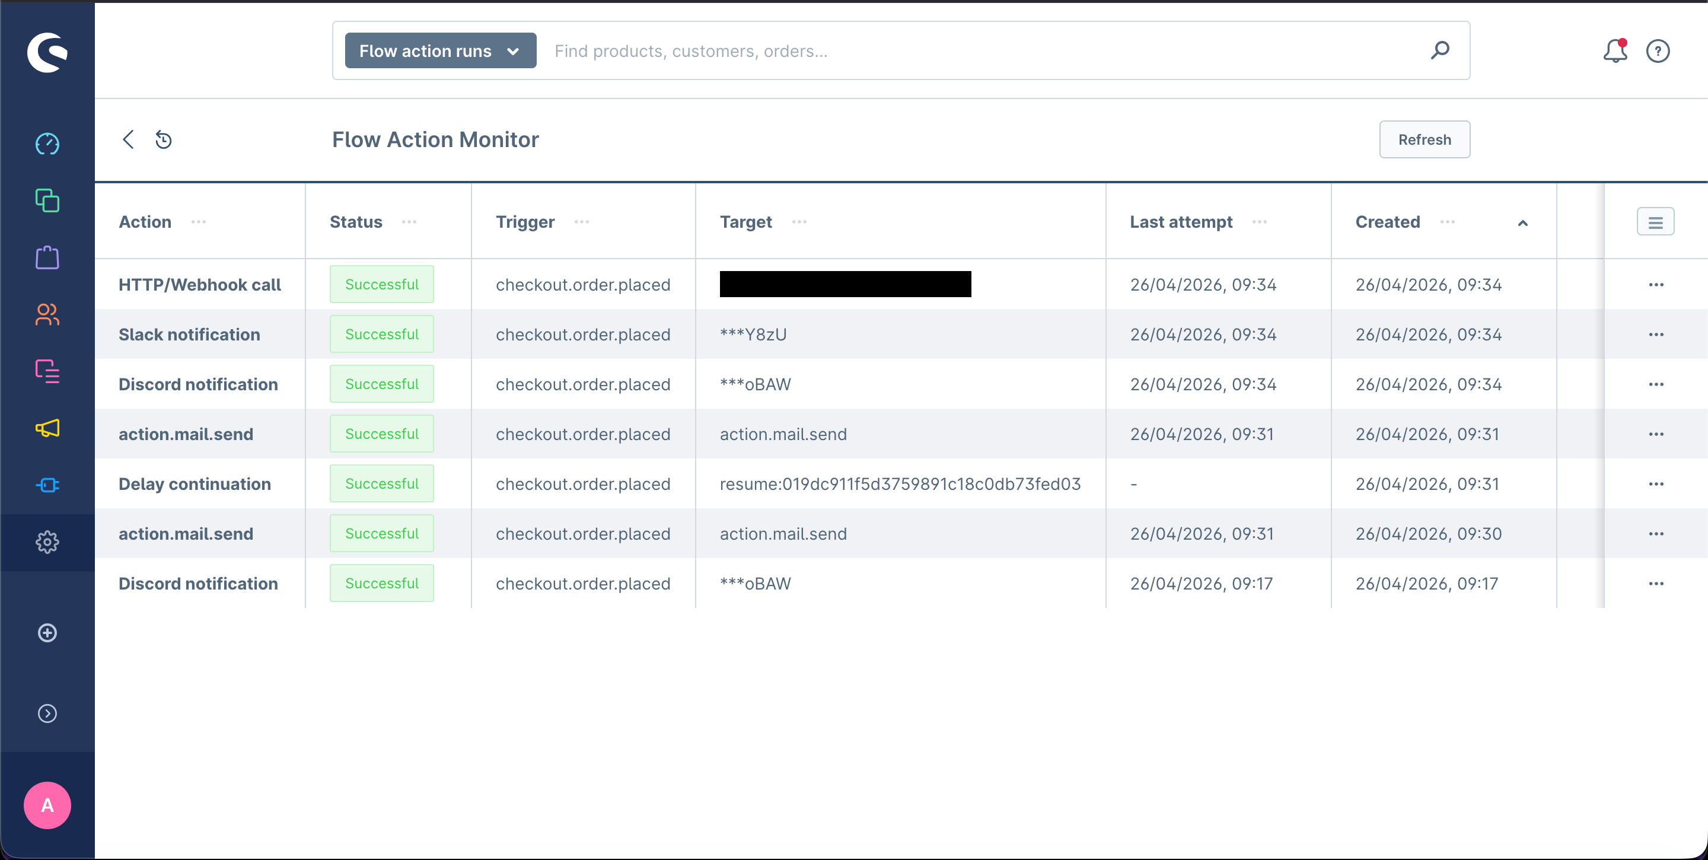Open the Settings gear sidebar icon
The height and width of the screenshot is (860, 1708).
point(47,542)
